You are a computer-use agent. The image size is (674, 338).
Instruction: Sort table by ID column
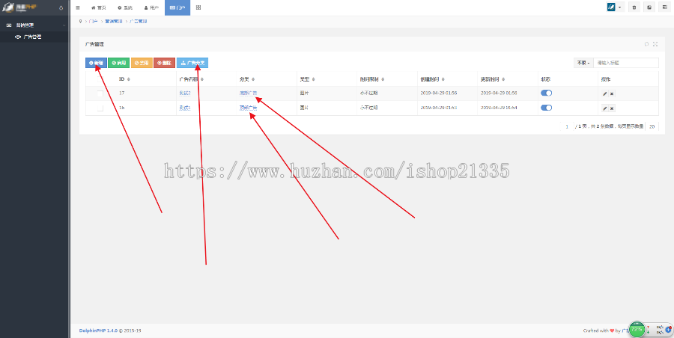coord(129,79)
